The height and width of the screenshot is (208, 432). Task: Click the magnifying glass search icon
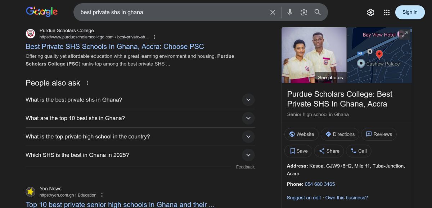[318, 13]
